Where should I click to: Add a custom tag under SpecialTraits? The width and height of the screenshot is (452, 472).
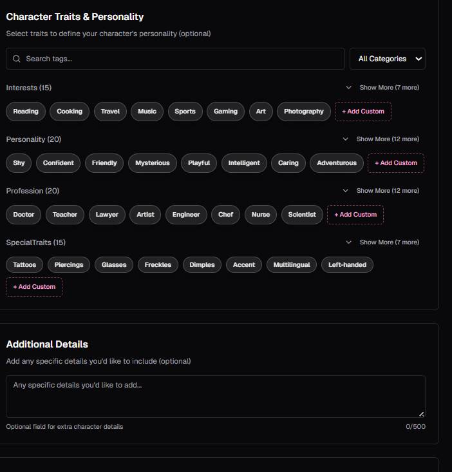pos(34,287)
